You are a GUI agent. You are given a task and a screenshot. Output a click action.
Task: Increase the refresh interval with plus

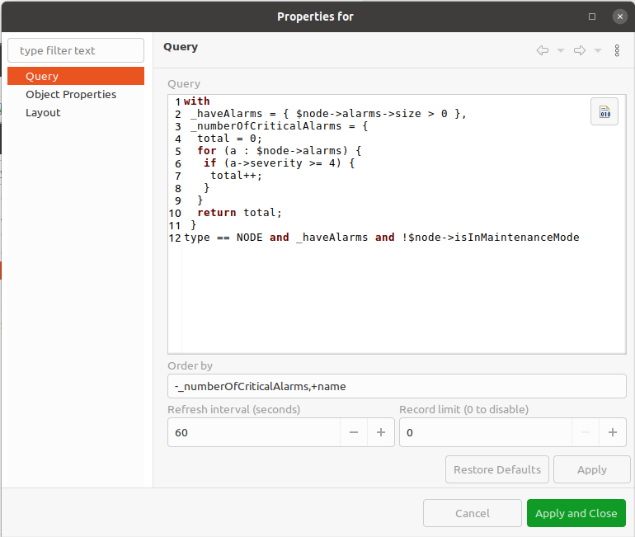[x=381, y=432]
